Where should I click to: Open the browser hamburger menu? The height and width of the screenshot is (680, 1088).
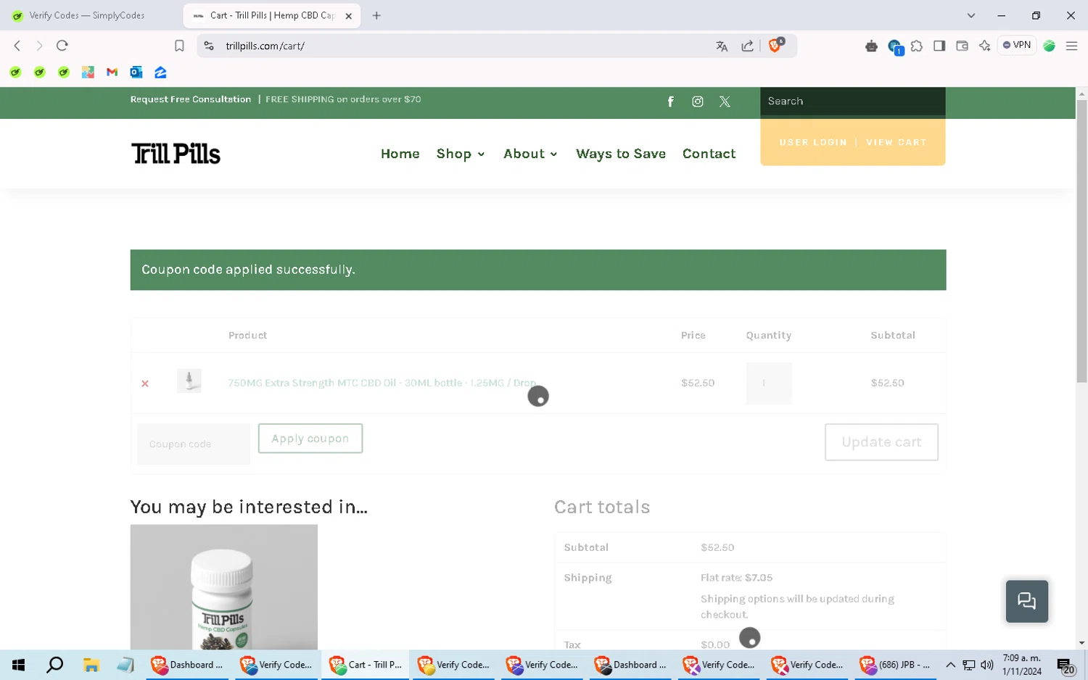pyautogui.click(x=1071, y=46)
